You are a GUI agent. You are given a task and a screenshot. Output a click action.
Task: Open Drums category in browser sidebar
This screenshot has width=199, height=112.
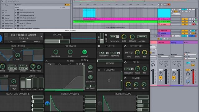coord(6,18)
